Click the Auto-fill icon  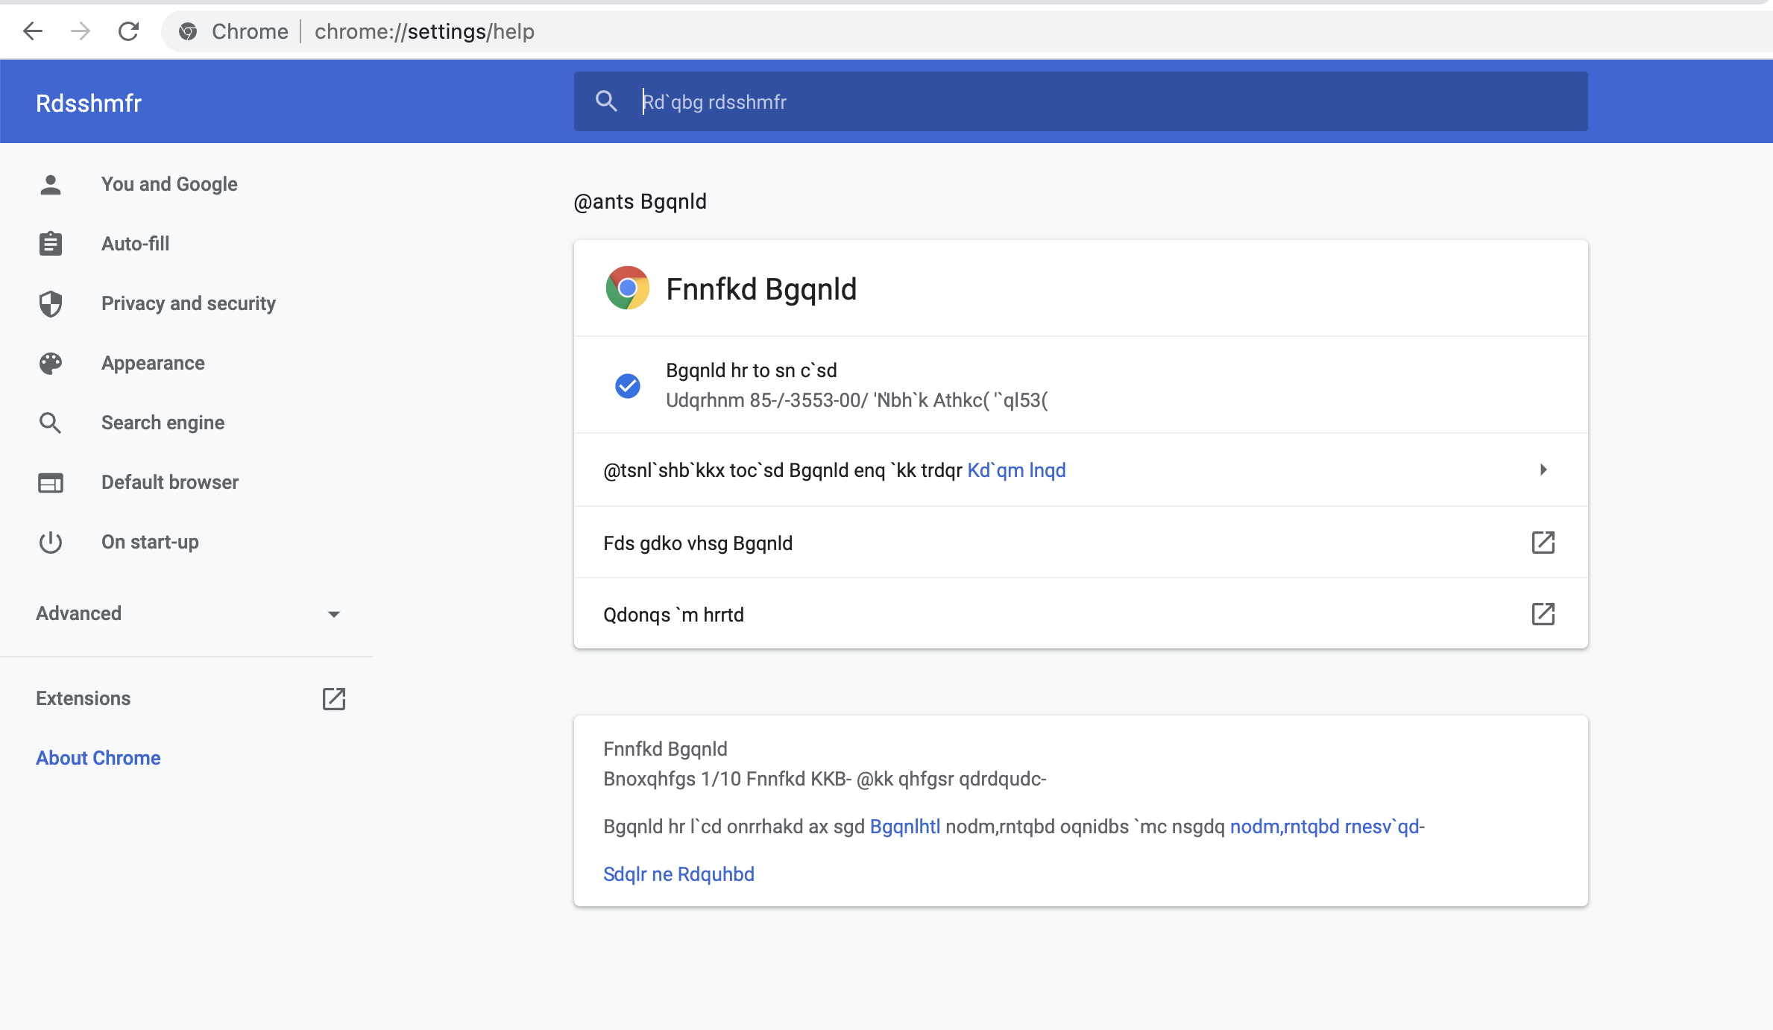click(x=50, y=244)
